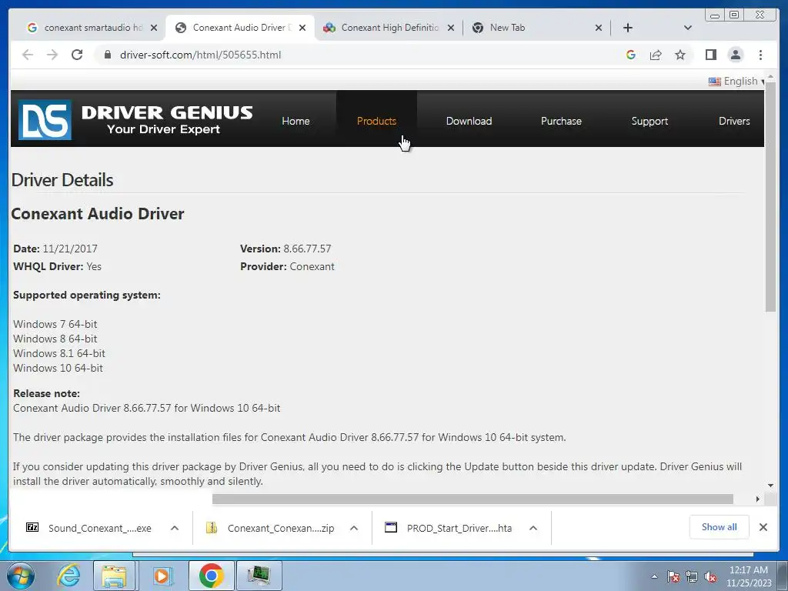Click the Chrome icon in the taskbar
Image resolution: width=788 pixels, height=591 pixels.
coord(211,576)
